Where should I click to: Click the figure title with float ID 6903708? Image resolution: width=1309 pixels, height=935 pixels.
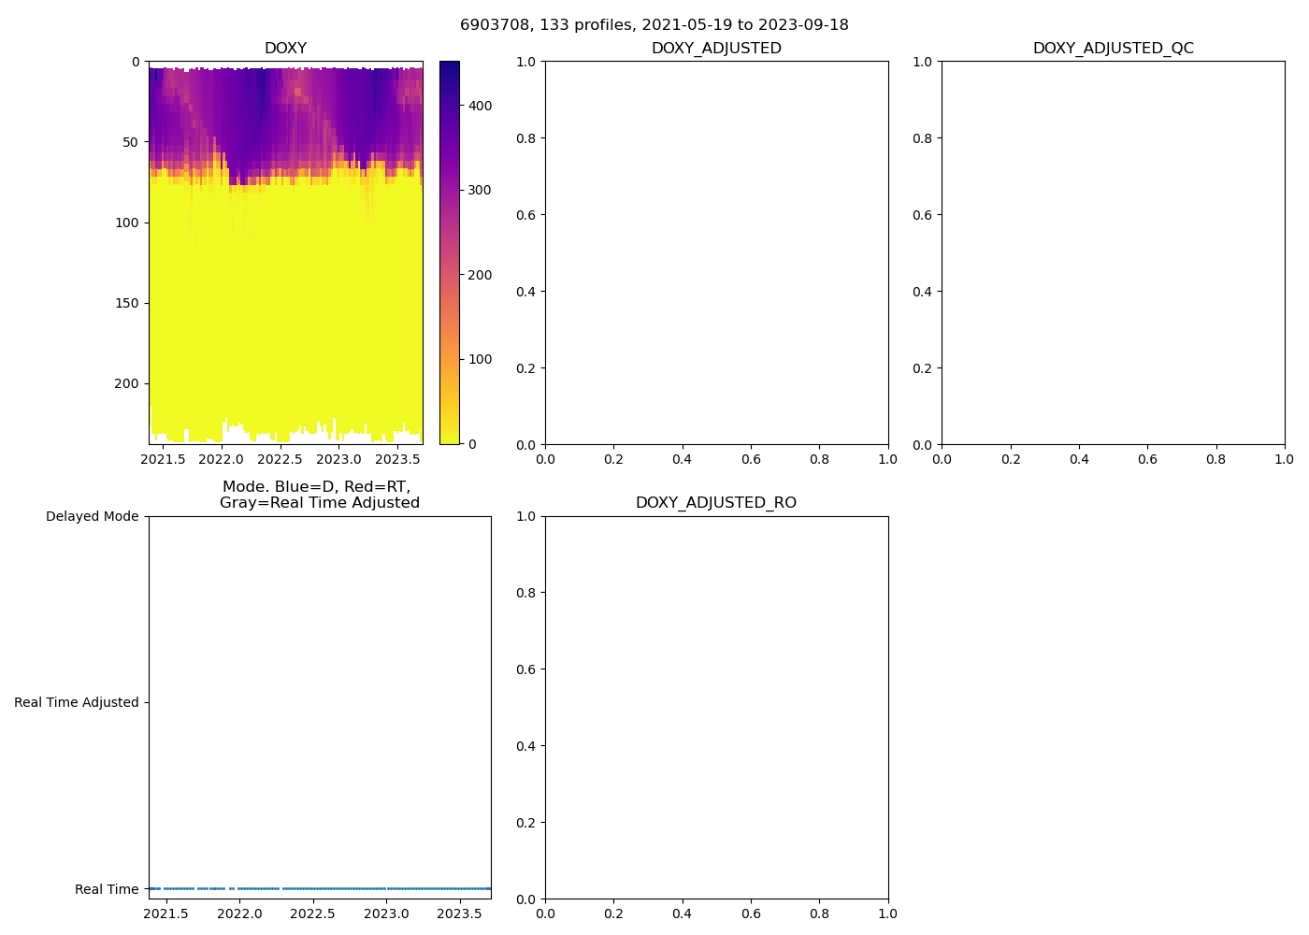(654, 25)
